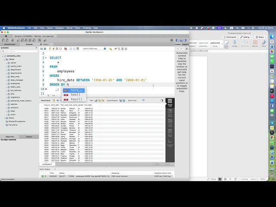Open the Limit to 1000 rows dropdown
The image size is (276, 207).
coord(94,49)
